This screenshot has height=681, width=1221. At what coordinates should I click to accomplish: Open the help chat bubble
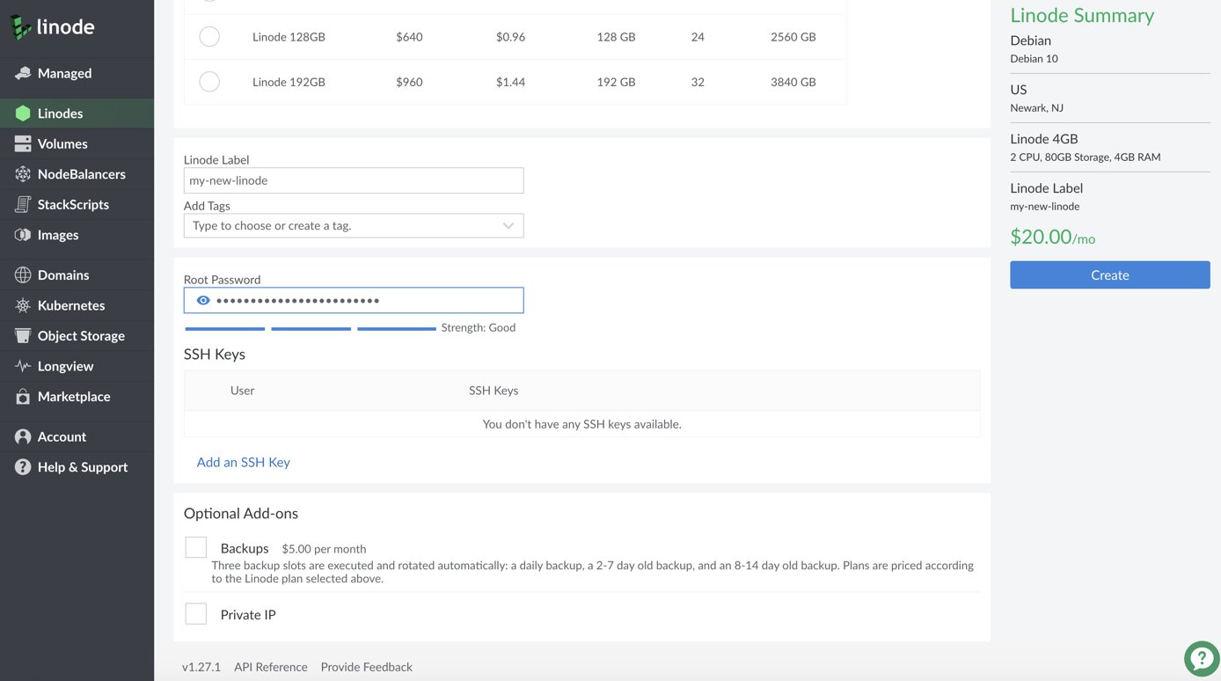coord(1202,657)
